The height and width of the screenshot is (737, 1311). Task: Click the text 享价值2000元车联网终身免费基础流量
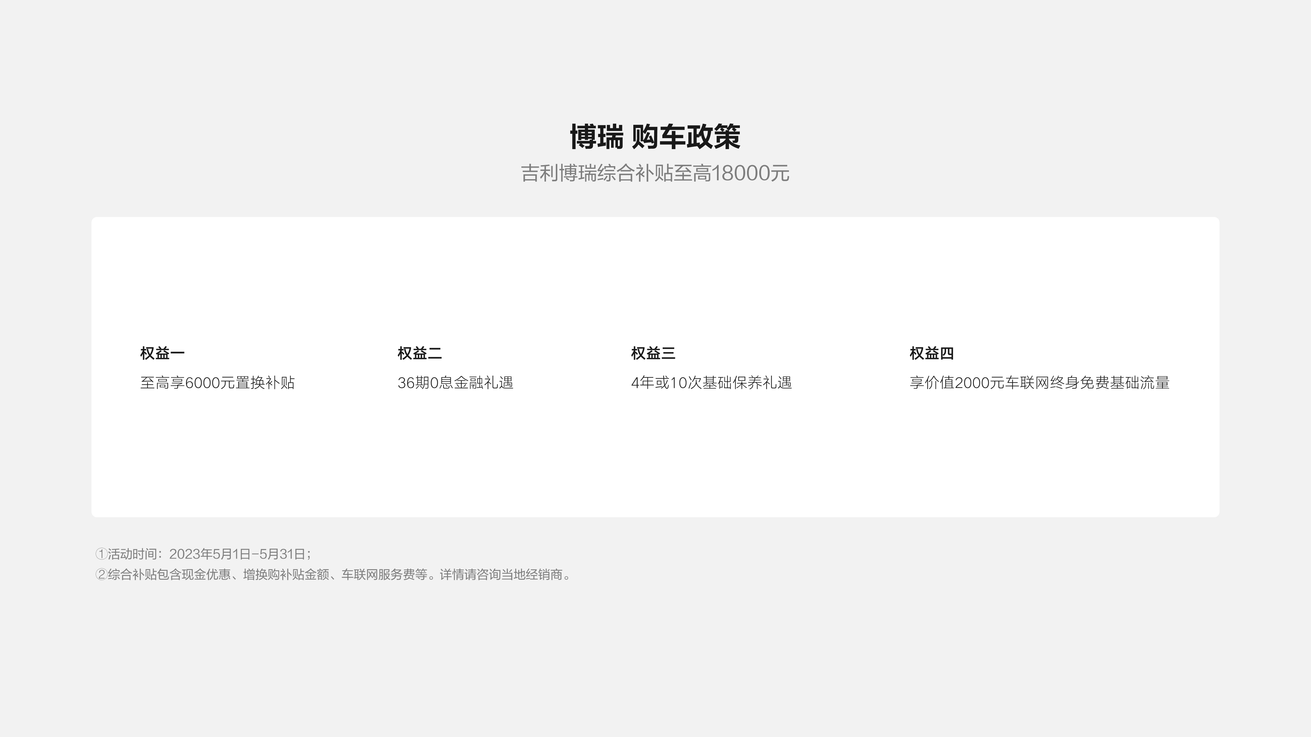click(1039, 382)
